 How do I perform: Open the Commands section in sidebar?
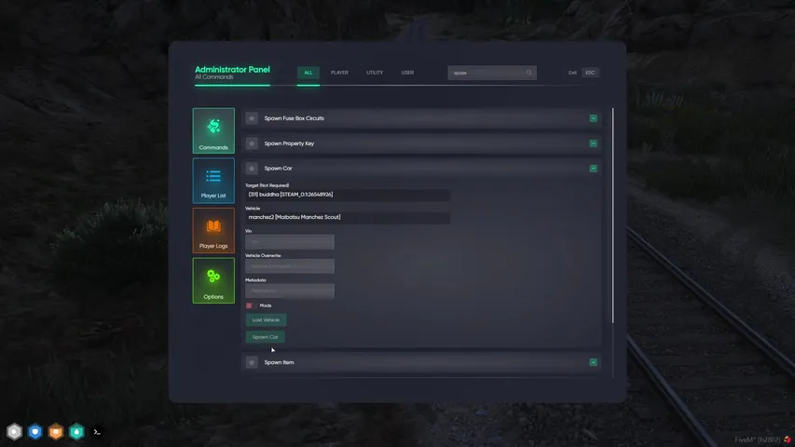(213, 130)
